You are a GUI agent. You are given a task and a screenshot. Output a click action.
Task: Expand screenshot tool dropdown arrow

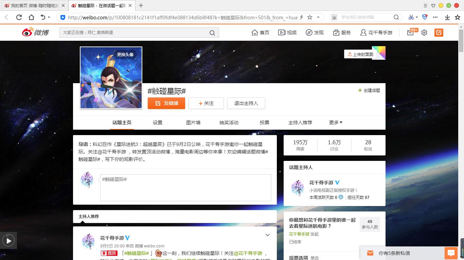[x=417, y=17]
